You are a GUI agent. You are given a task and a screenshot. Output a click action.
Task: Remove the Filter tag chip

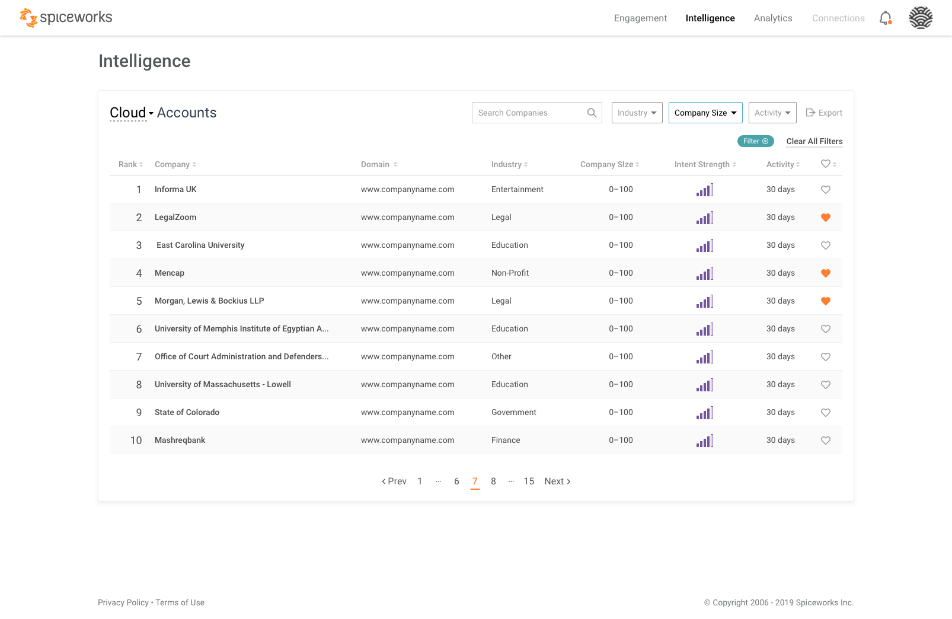pyautogui.click(x=756, y=141)
